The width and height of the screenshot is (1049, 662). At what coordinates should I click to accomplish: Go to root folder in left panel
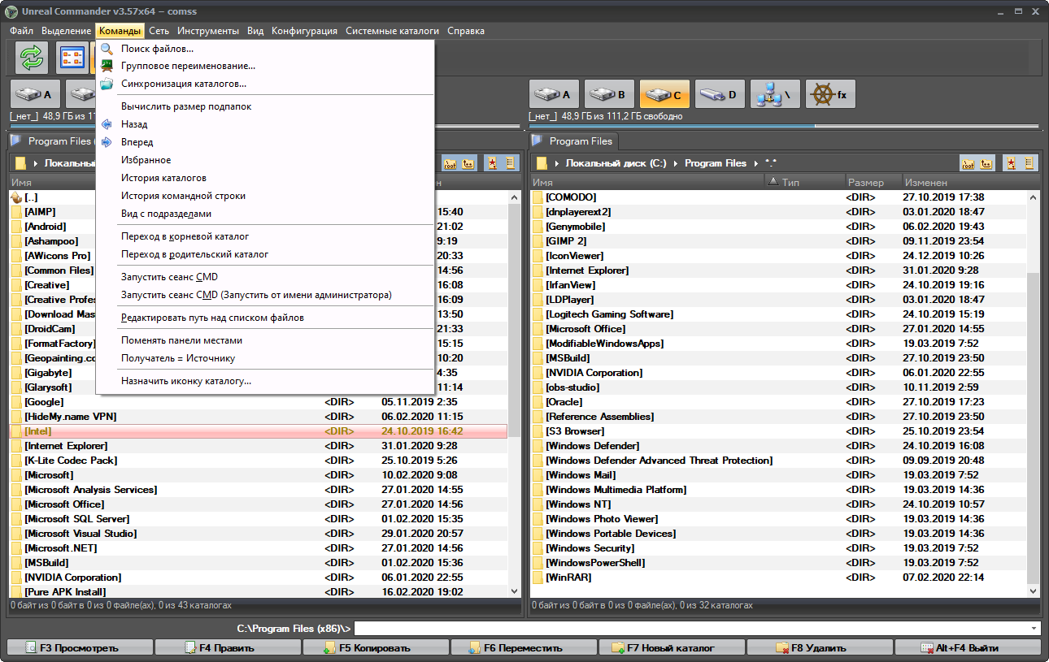coord(449,163)
